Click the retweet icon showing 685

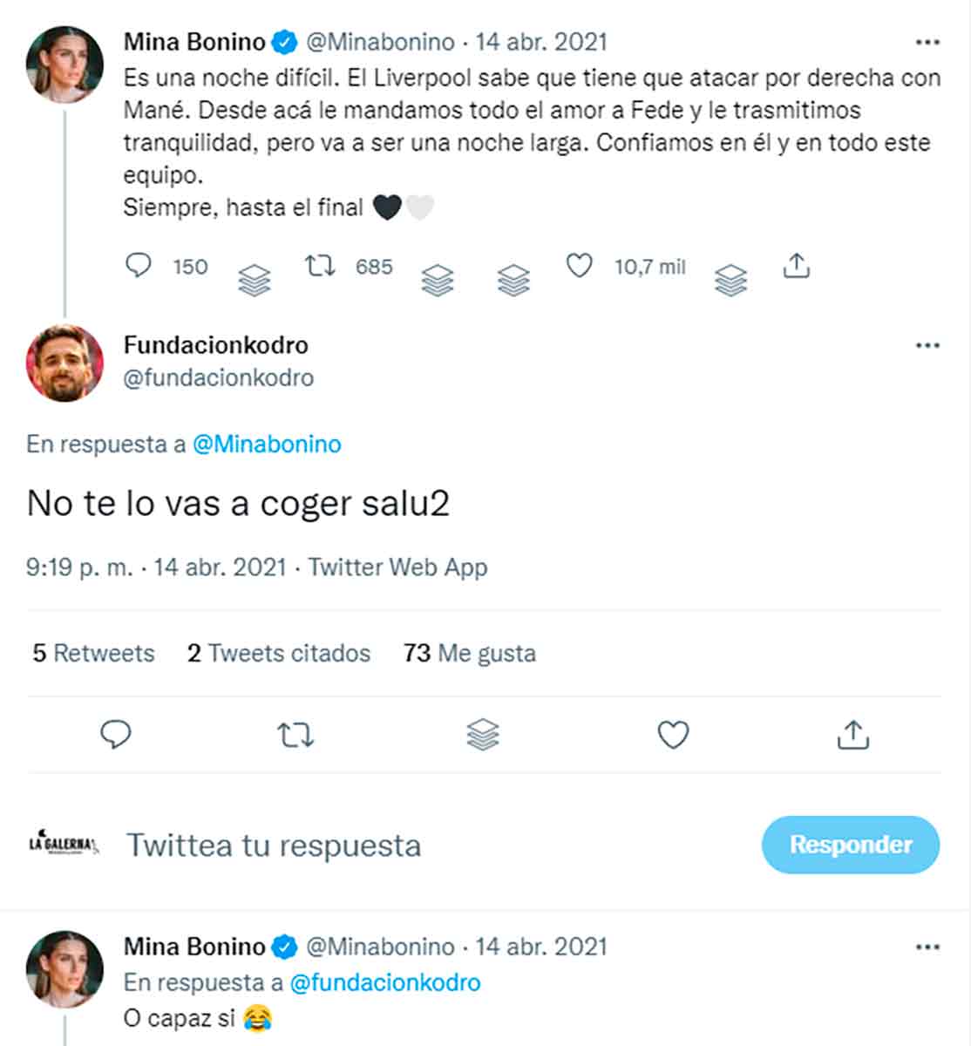point(320,265)
